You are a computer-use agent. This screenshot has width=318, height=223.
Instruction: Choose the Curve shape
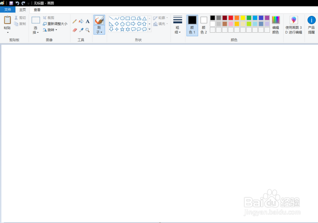point(117,18)
